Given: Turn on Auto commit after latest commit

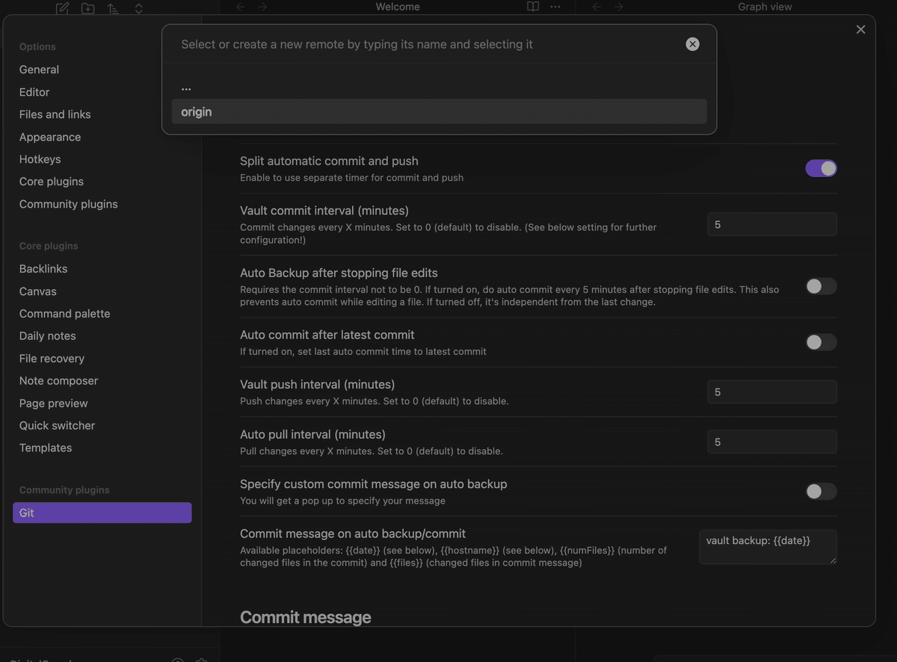Looking at the screenshot, I should 821,342.
